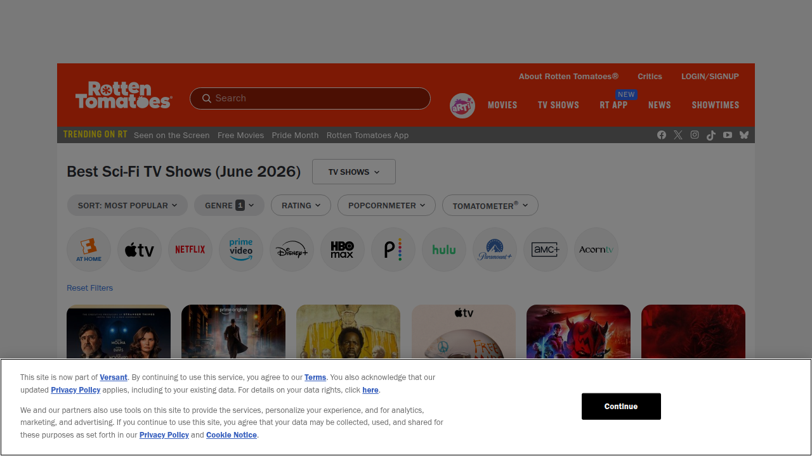Open the Cookie Notice link
Image resolution: width=812 pixels, height=456 pixels.
(x=232, y=435)
